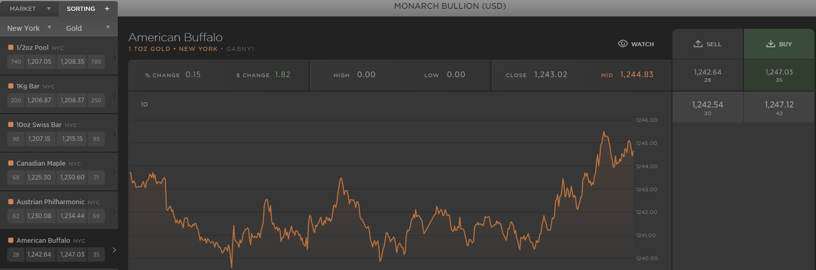Screen dimensions: 816x270
Task: Click the $ CHANGE value 1.82
Action: [x=282, y=75]
